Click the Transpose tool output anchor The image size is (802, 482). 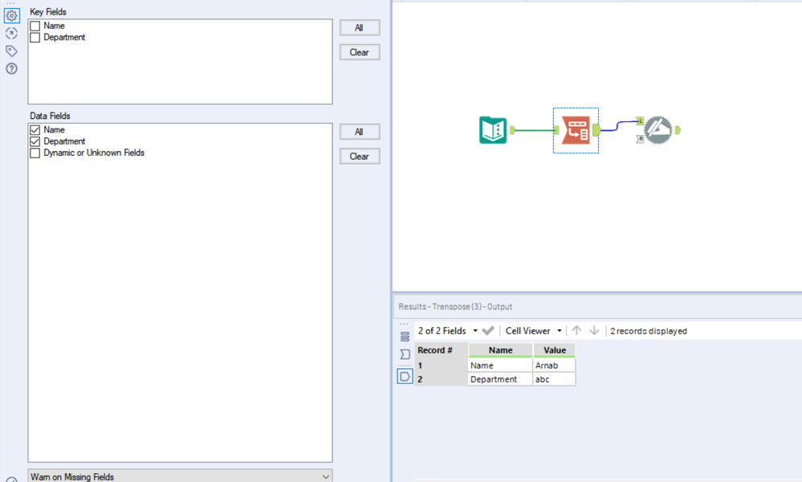click(x=596, y=130)
